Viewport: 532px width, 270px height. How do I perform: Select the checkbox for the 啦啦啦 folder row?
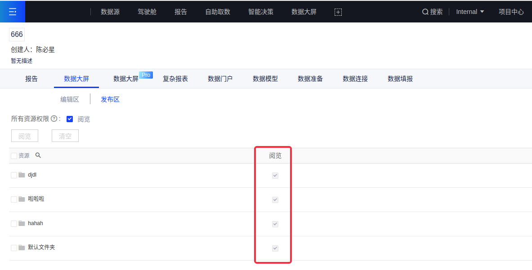(14, 199)
